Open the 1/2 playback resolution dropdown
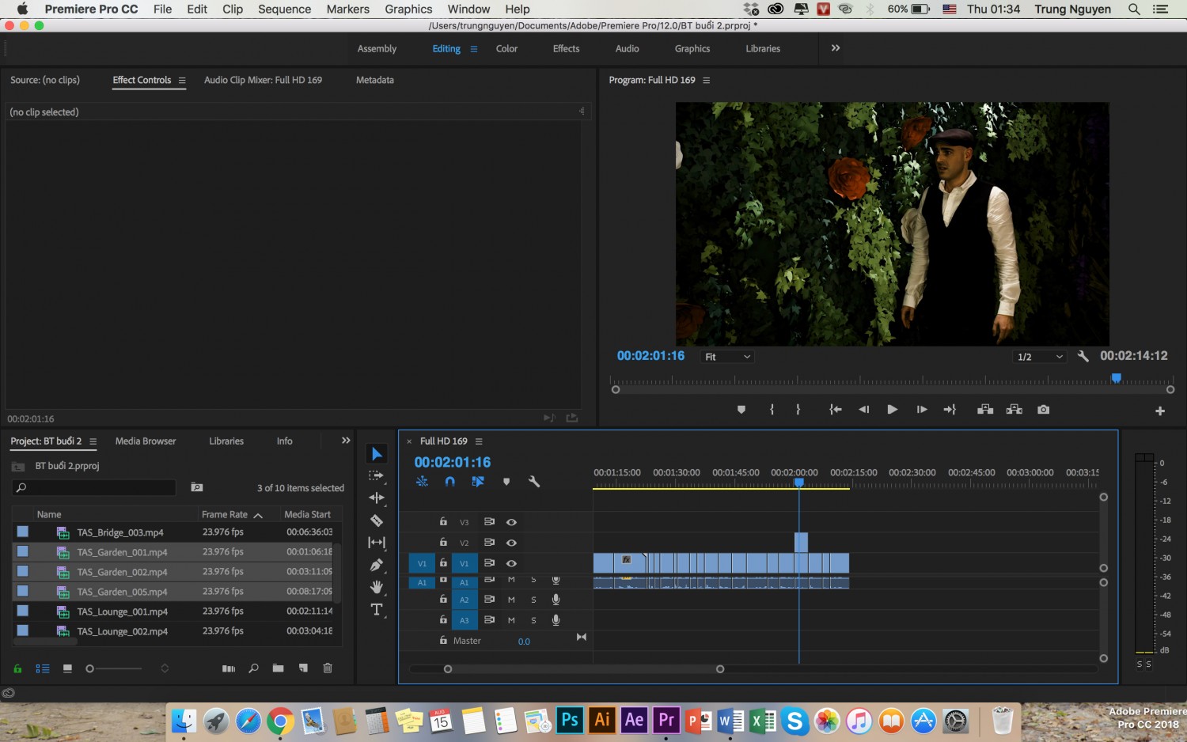This screenshot has width=1187, height=742. (1040, 357)
